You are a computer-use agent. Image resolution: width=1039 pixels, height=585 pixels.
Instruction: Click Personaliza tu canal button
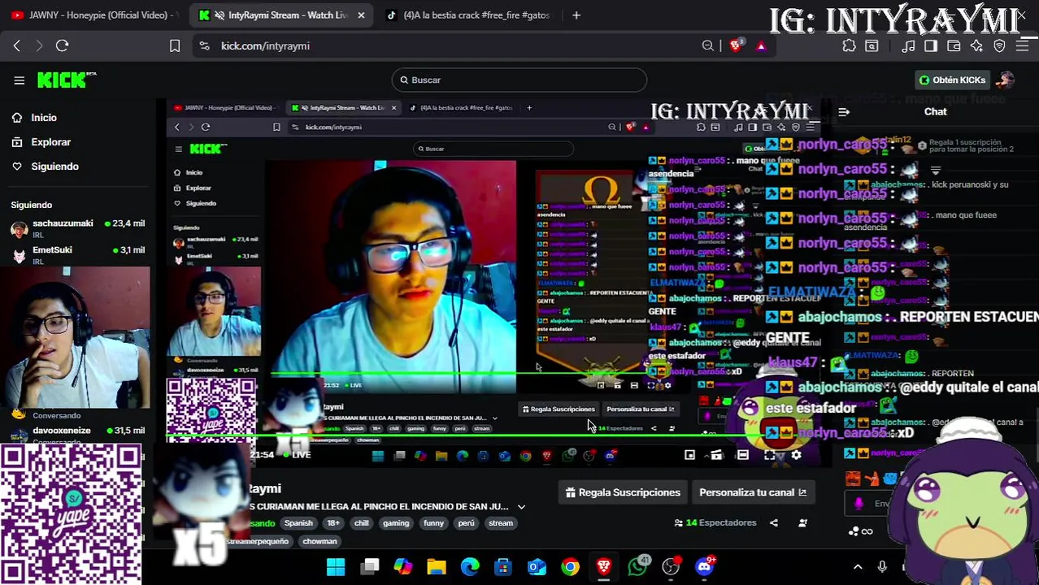pos(753,492)
